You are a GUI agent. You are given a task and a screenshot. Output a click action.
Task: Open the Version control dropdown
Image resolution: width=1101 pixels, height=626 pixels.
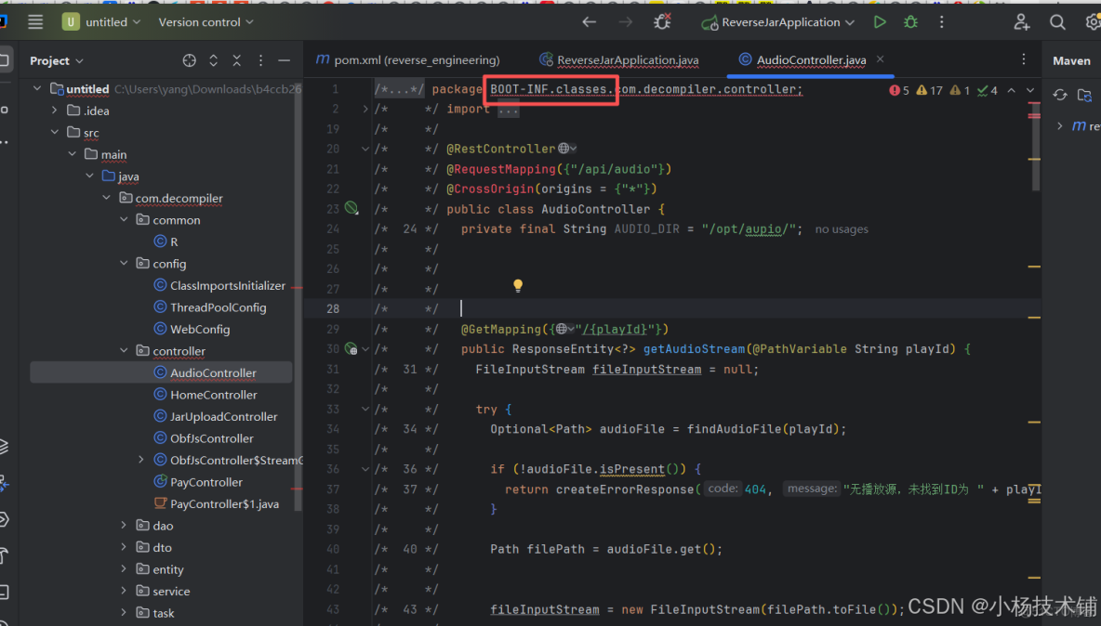coord(204,21)
